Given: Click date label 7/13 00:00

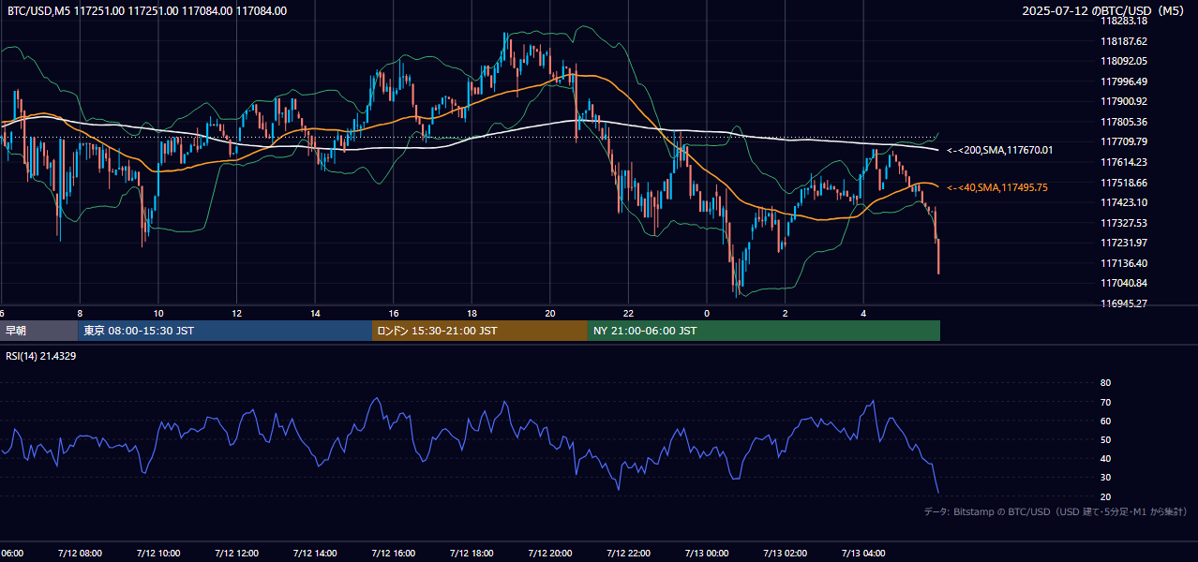Looking at the screenshot, I should (x=707, y=554).
